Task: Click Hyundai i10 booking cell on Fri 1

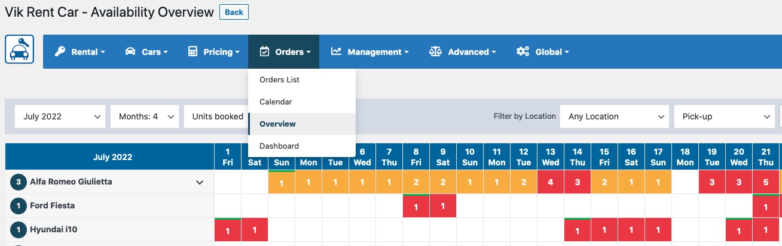Action: click(x=228, y=230)
